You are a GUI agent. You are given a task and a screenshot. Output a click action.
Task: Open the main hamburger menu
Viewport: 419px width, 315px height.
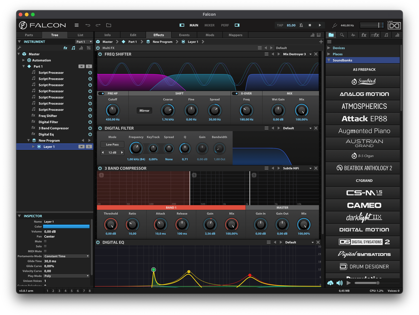[76, 25]
